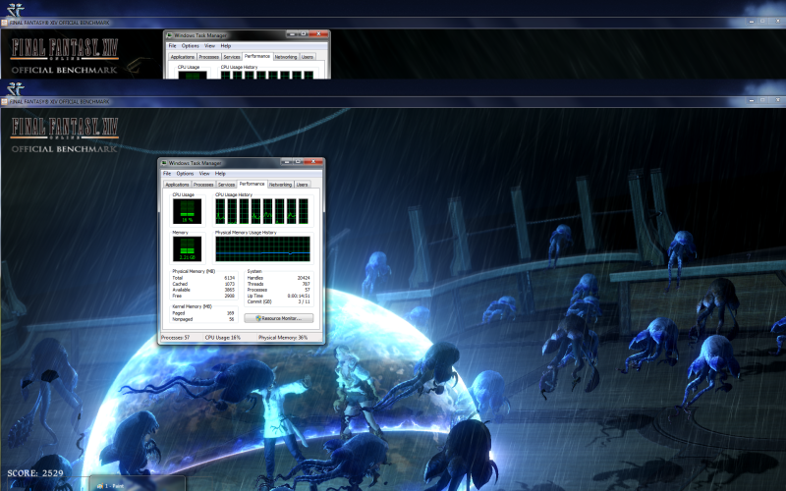786x491 pixels.
Task: Minimize the lower Task Manager window
Action: (x=286, y=161)
